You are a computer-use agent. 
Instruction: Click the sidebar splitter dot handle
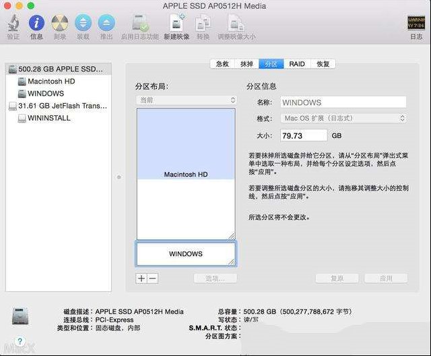click(119, 177)
